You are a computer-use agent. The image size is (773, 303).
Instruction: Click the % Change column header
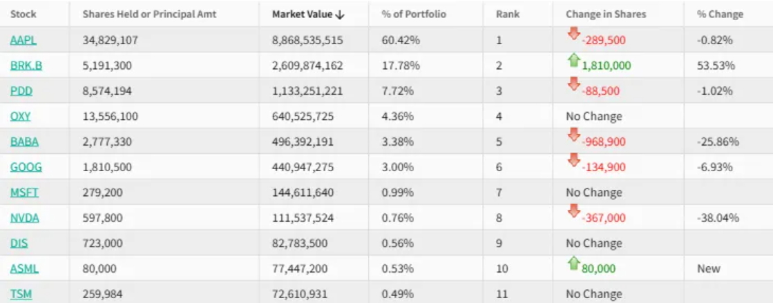pos(720,14)
